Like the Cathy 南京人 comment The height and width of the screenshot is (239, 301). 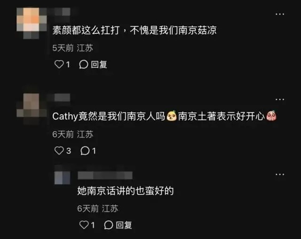[59, 151]
